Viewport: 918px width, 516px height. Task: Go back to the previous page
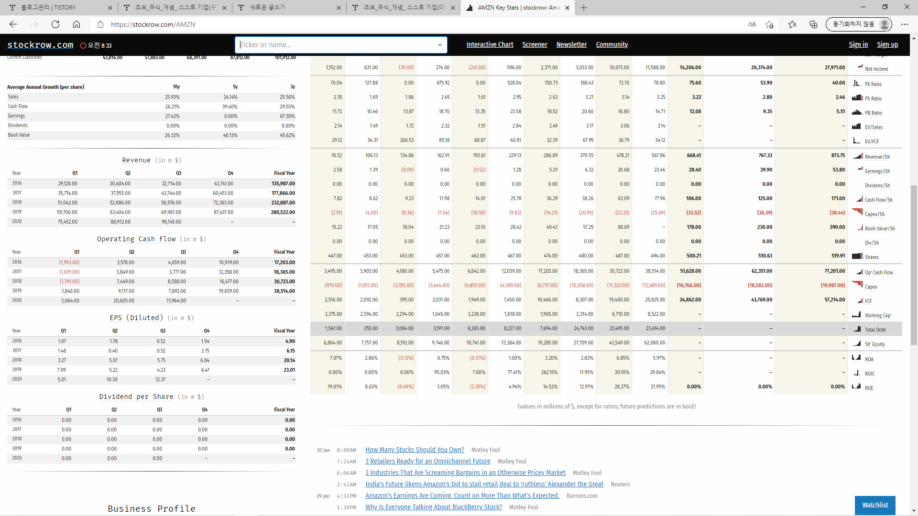tap(13, 24)
